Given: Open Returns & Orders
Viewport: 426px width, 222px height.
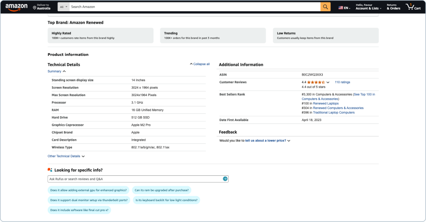Looking at the screenshot, I should point(393,7).
